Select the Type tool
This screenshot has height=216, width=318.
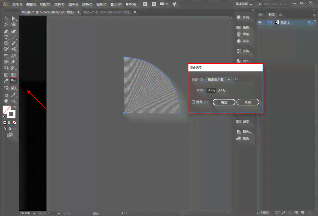click(6, 37)
